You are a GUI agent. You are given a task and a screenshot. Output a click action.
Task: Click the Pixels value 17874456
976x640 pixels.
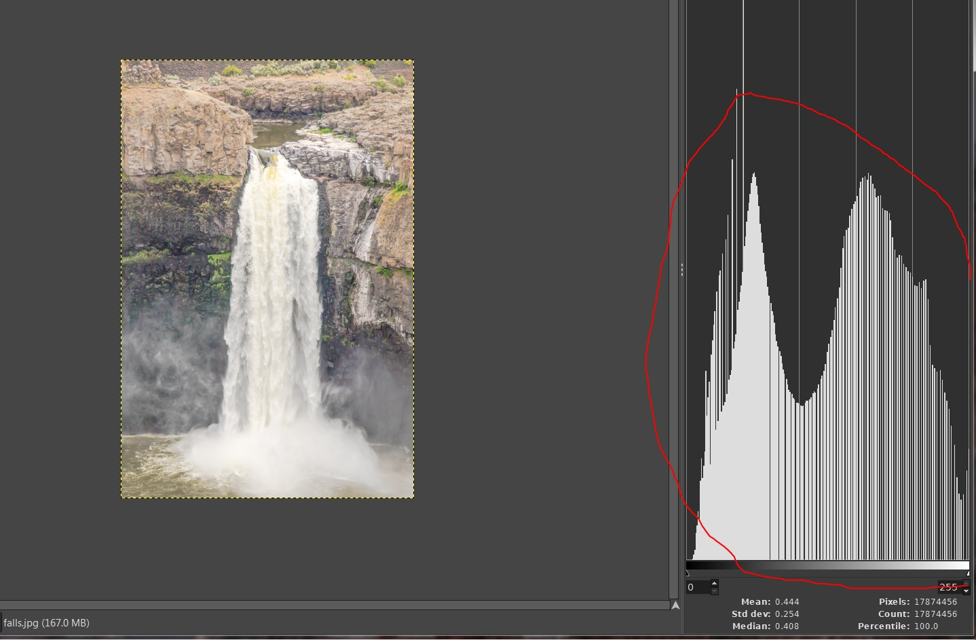click(936, 601)
